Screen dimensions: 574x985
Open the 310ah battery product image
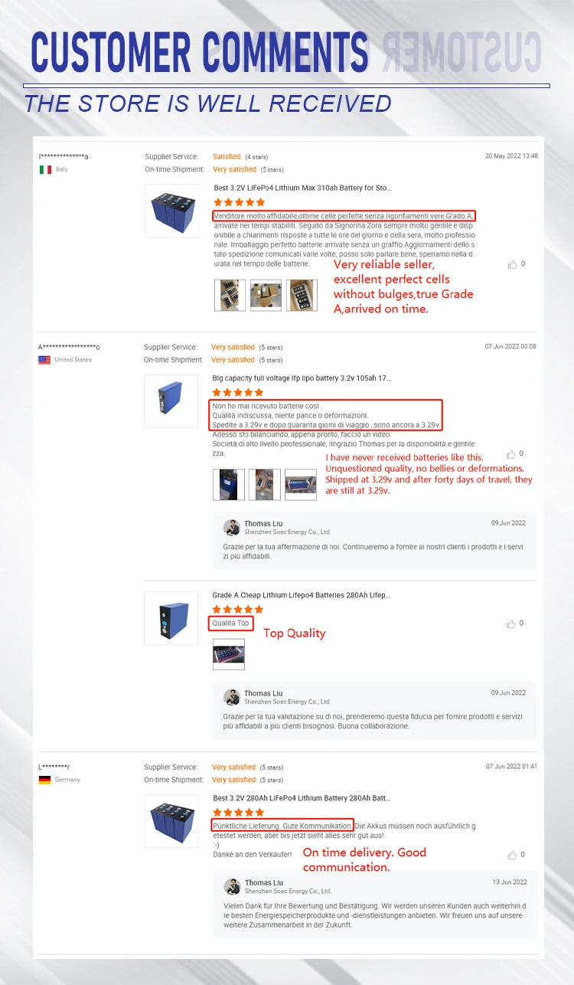[x=172, y=210]
